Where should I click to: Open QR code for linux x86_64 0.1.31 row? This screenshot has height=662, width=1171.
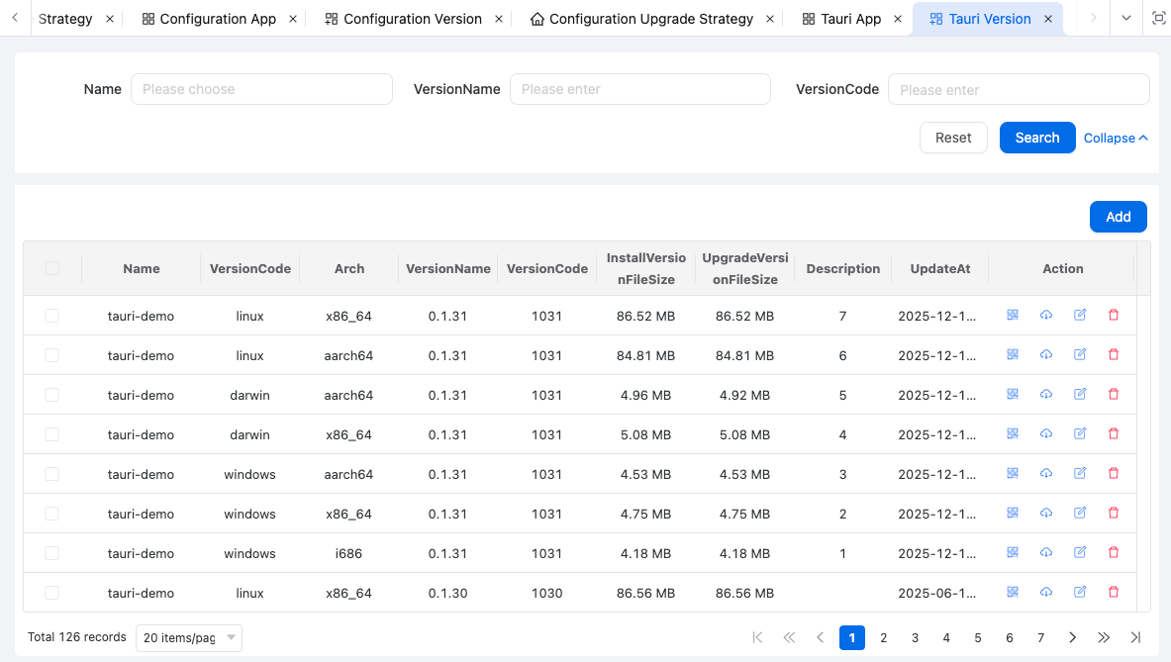point(1013,315)
